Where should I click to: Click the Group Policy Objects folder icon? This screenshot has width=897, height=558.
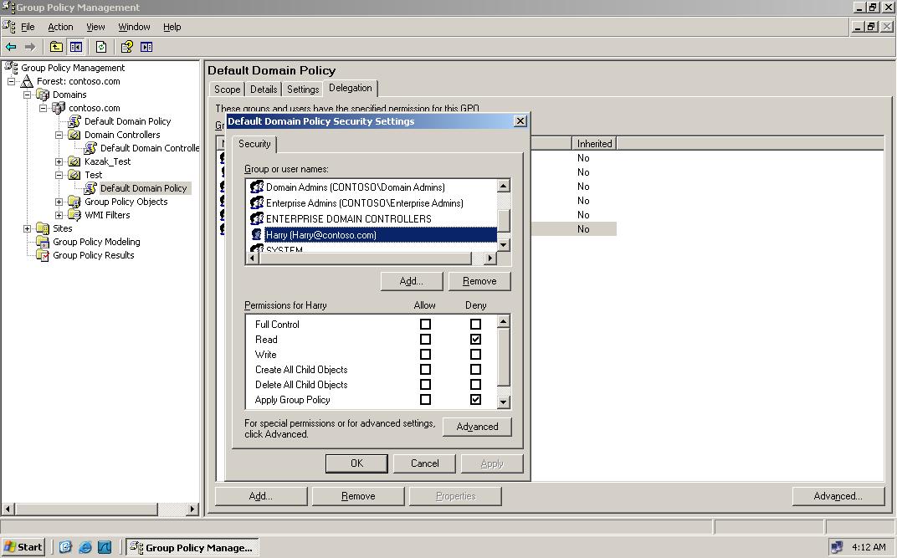click(74, 202)
